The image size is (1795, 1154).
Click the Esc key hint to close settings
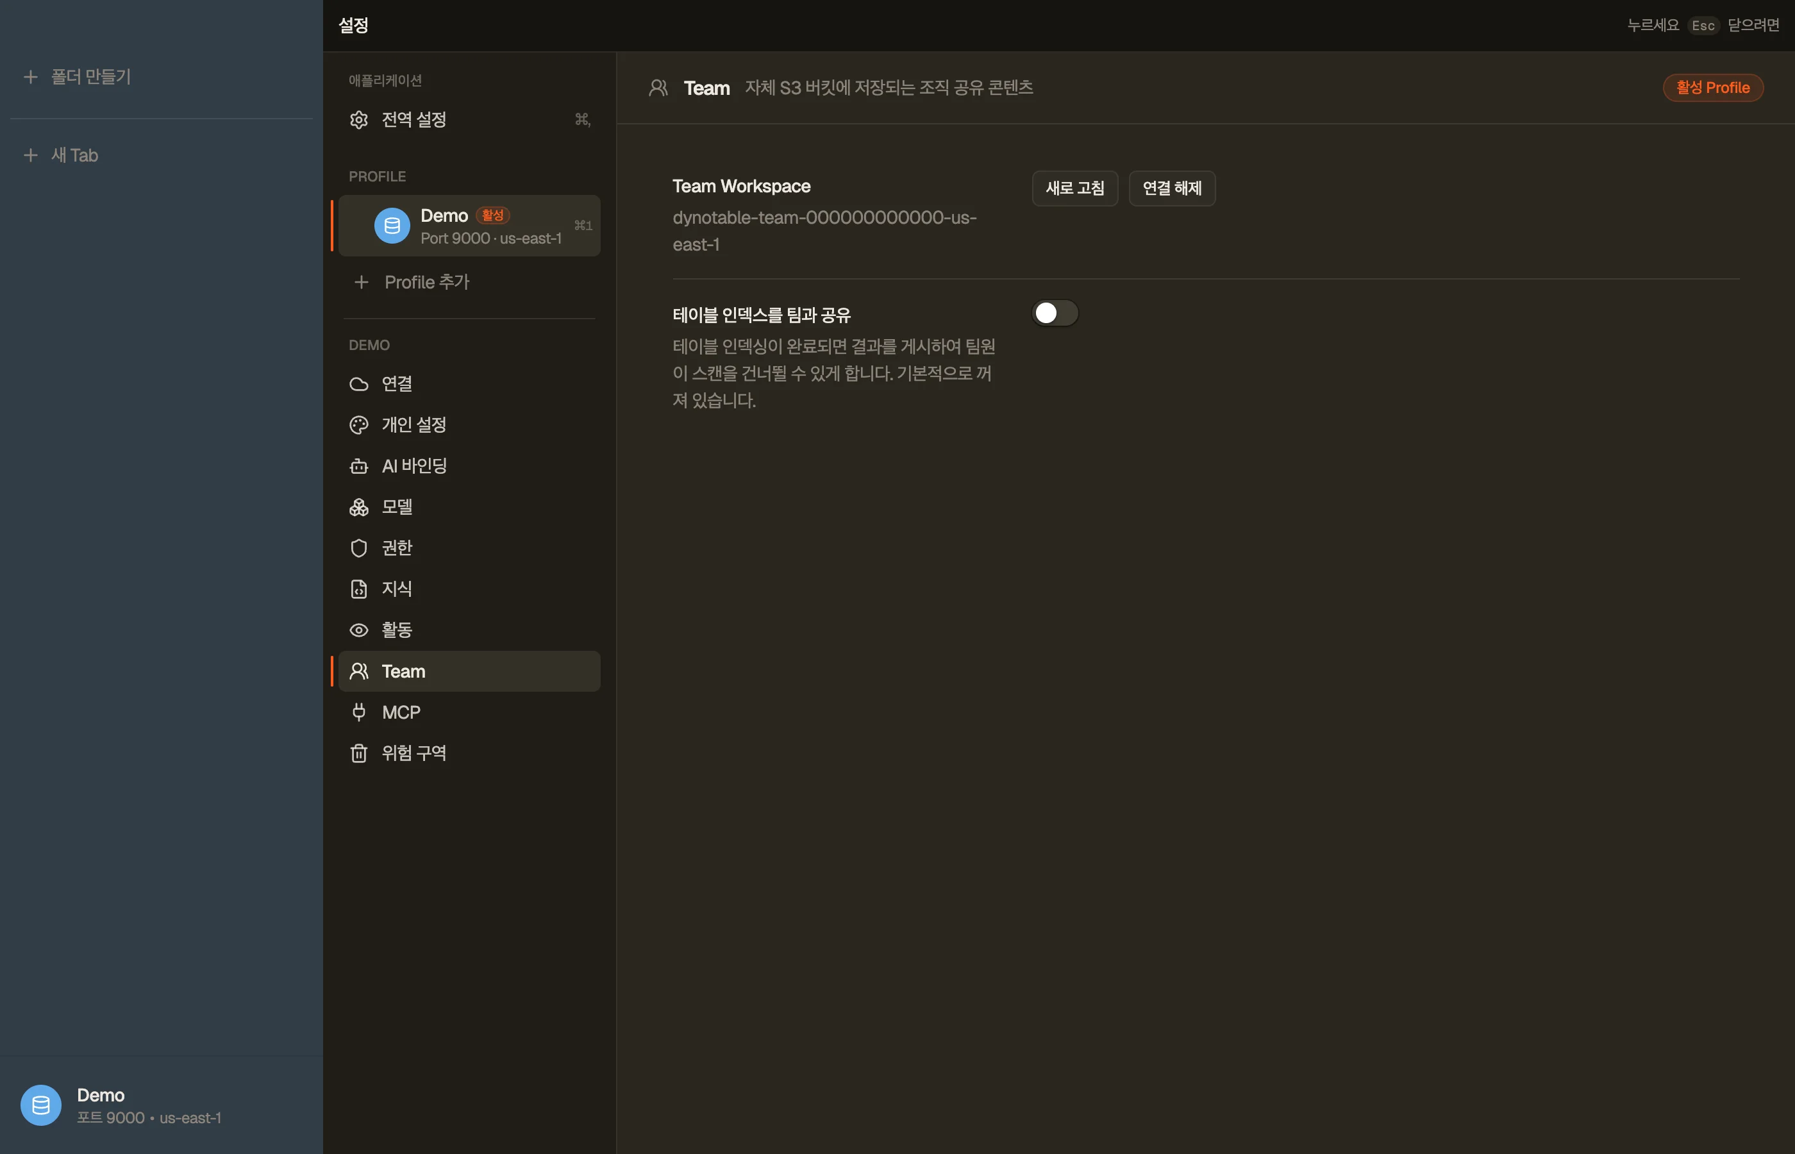click(x=1703, y=26)
